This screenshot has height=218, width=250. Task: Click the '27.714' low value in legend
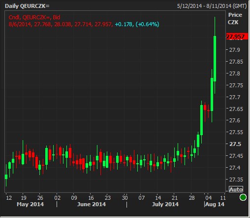(83, 24)
